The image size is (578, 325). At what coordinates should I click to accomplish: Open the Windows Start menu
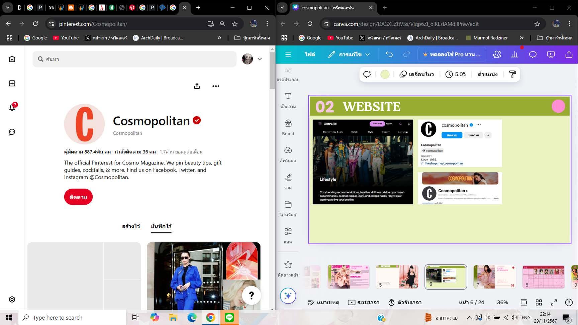9,318
